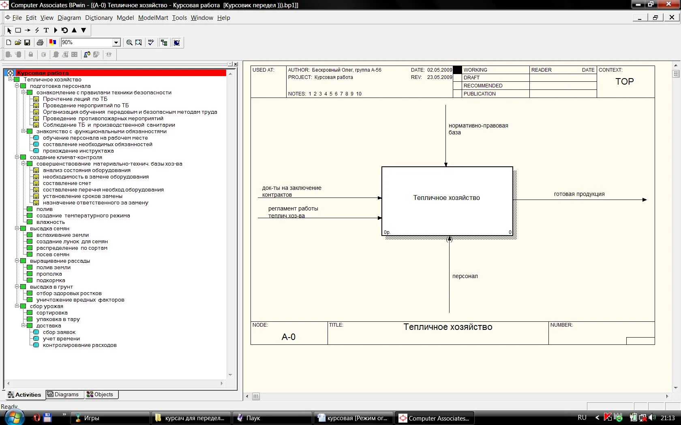
Task: Click the print icon in toolbar
Action: pos(40,42)
